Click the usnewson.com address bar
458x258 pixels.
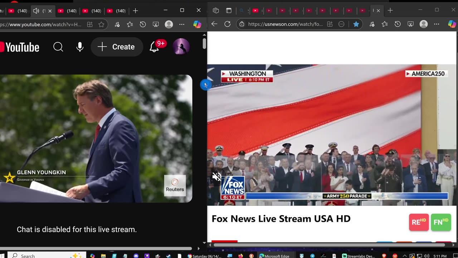click(286, 24)
